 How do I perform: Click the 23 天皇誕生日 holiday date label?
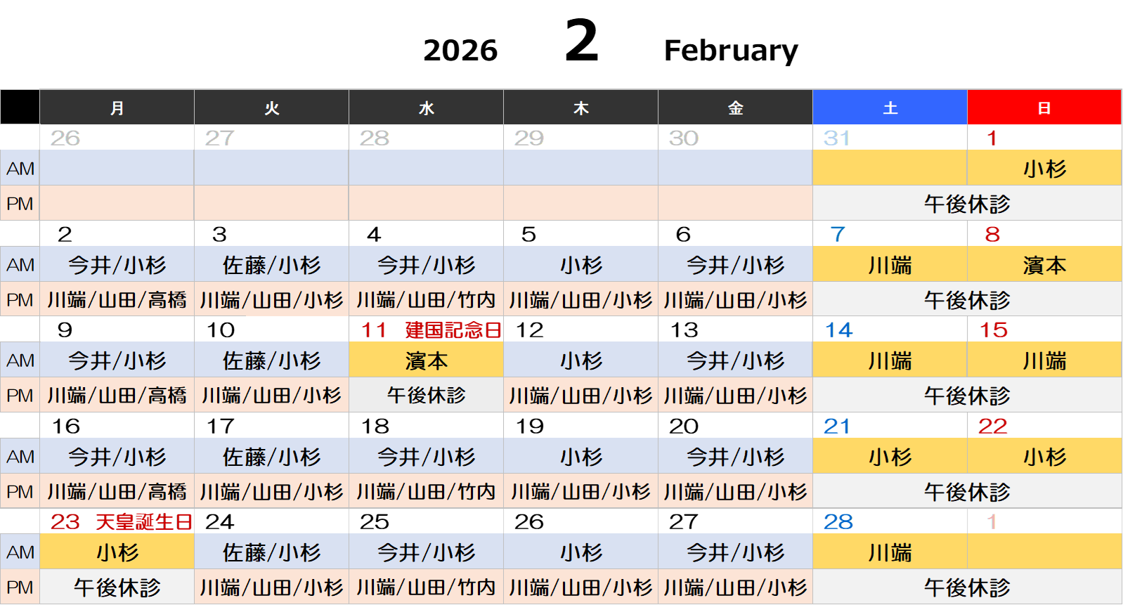pyautogui.click(x=121, y=521)
